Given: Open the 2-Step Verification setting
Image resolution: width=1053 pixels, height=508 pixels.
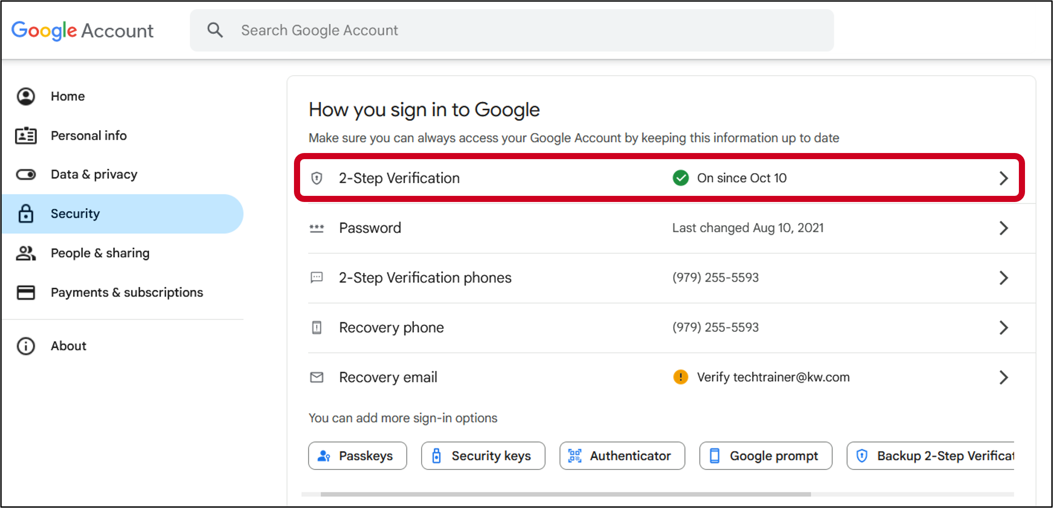Looking at the screenshot, I should pyautogui.click(x=660, y=178).
